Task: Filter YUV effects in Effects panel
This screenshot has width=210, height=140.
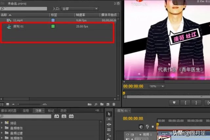Action: [x=71, y=116]
